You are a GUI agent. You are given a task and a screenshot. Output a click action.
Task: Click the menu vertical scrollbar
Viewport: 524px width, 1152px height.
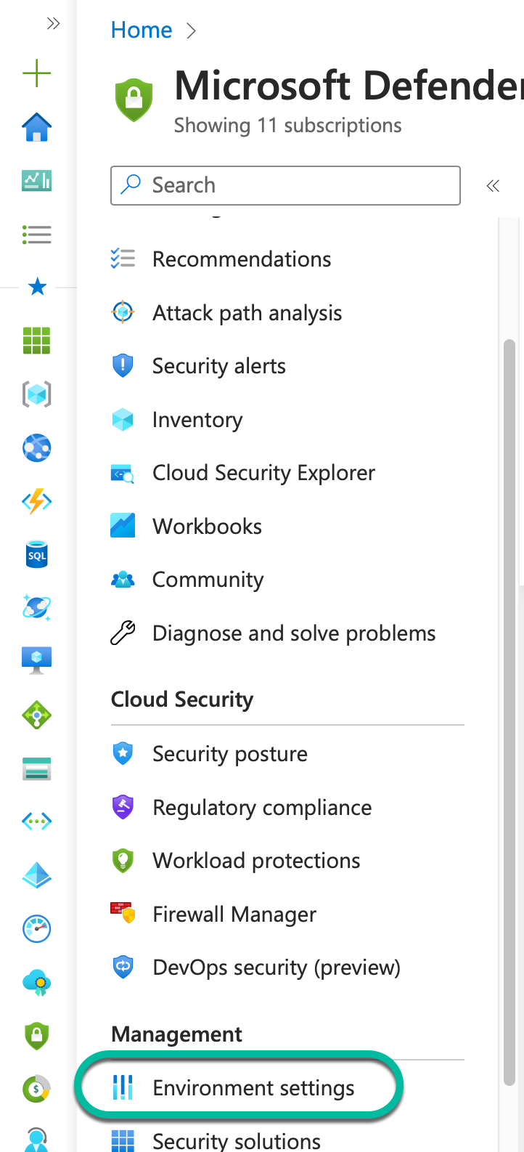[509, 712]
